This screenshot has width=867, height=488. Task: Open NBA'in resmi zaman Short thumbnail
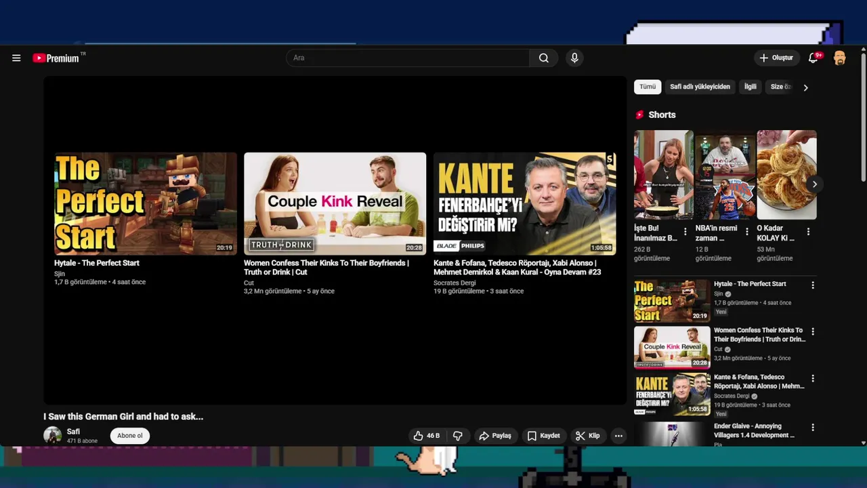[x=725, y=175]
